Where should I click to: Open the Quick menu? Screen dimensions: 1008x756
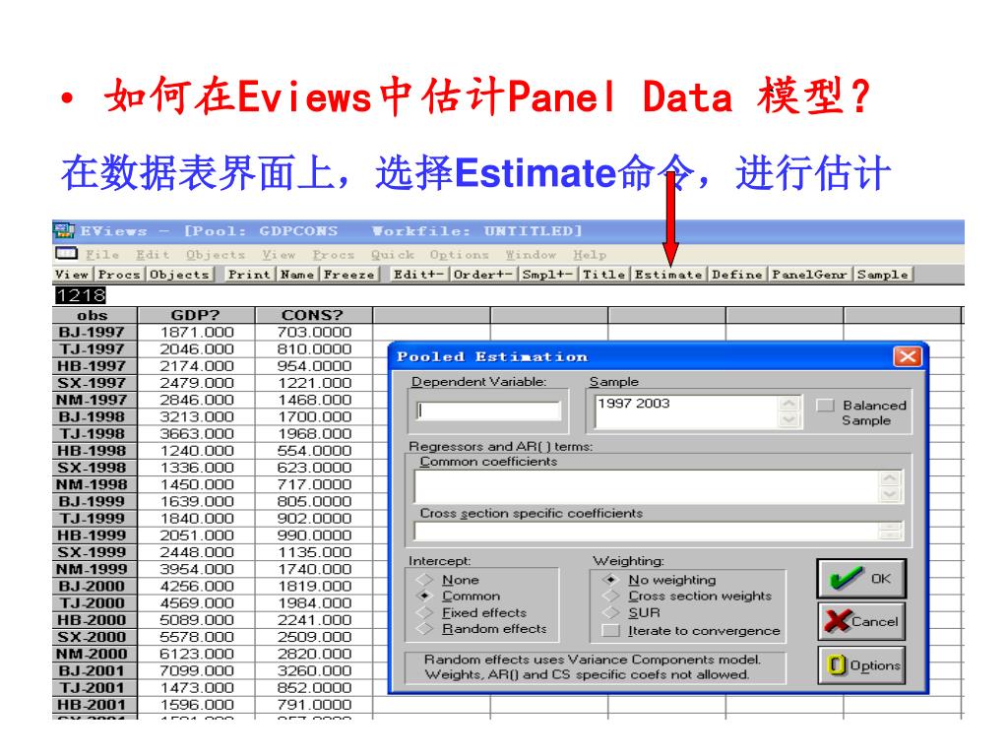(392, 255)
